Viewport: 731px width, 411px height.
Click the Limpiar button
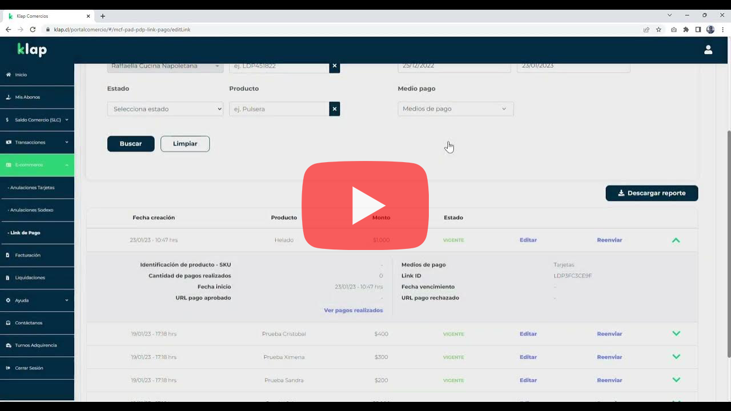coord(185,144)
